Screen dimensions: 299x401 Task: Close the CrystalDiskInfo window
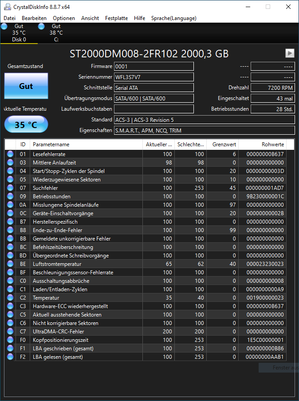coord(288,7)
